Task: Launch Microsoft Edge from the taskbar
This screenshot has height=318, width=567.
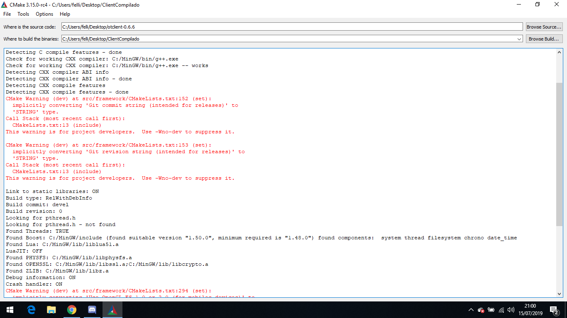Action: point(31,310)
